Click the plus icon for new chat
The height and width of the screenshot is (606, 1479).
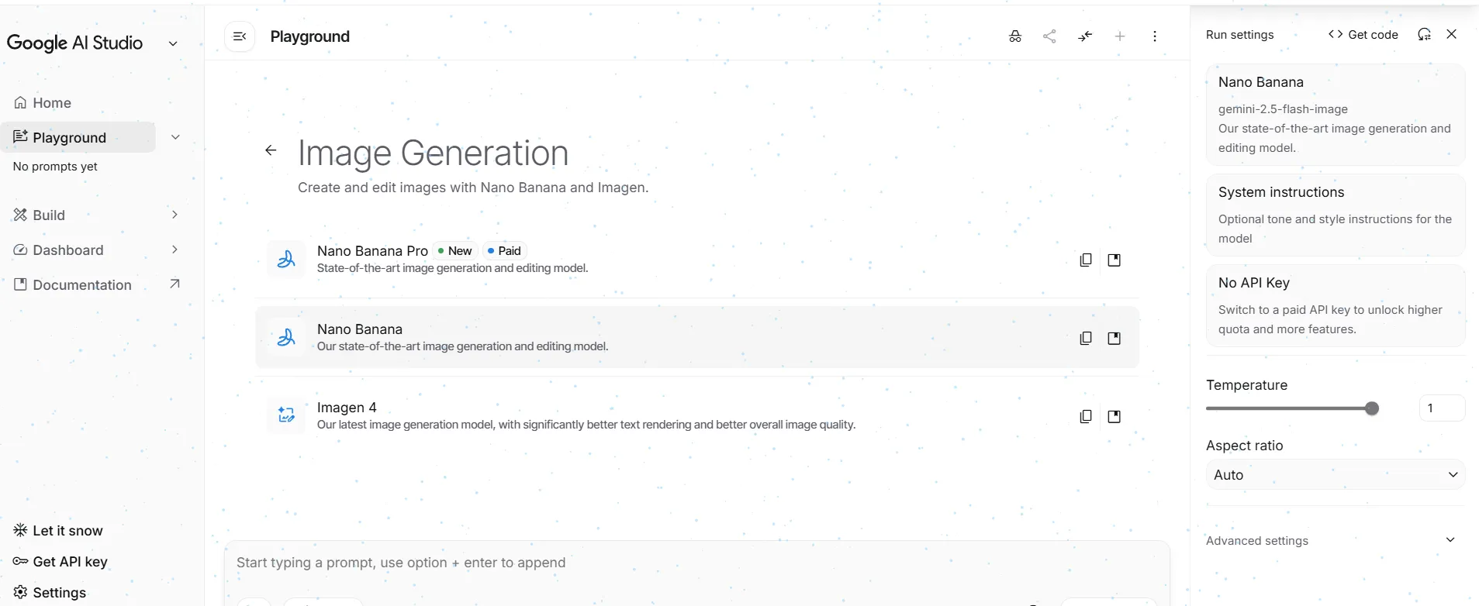(1120, 36)
